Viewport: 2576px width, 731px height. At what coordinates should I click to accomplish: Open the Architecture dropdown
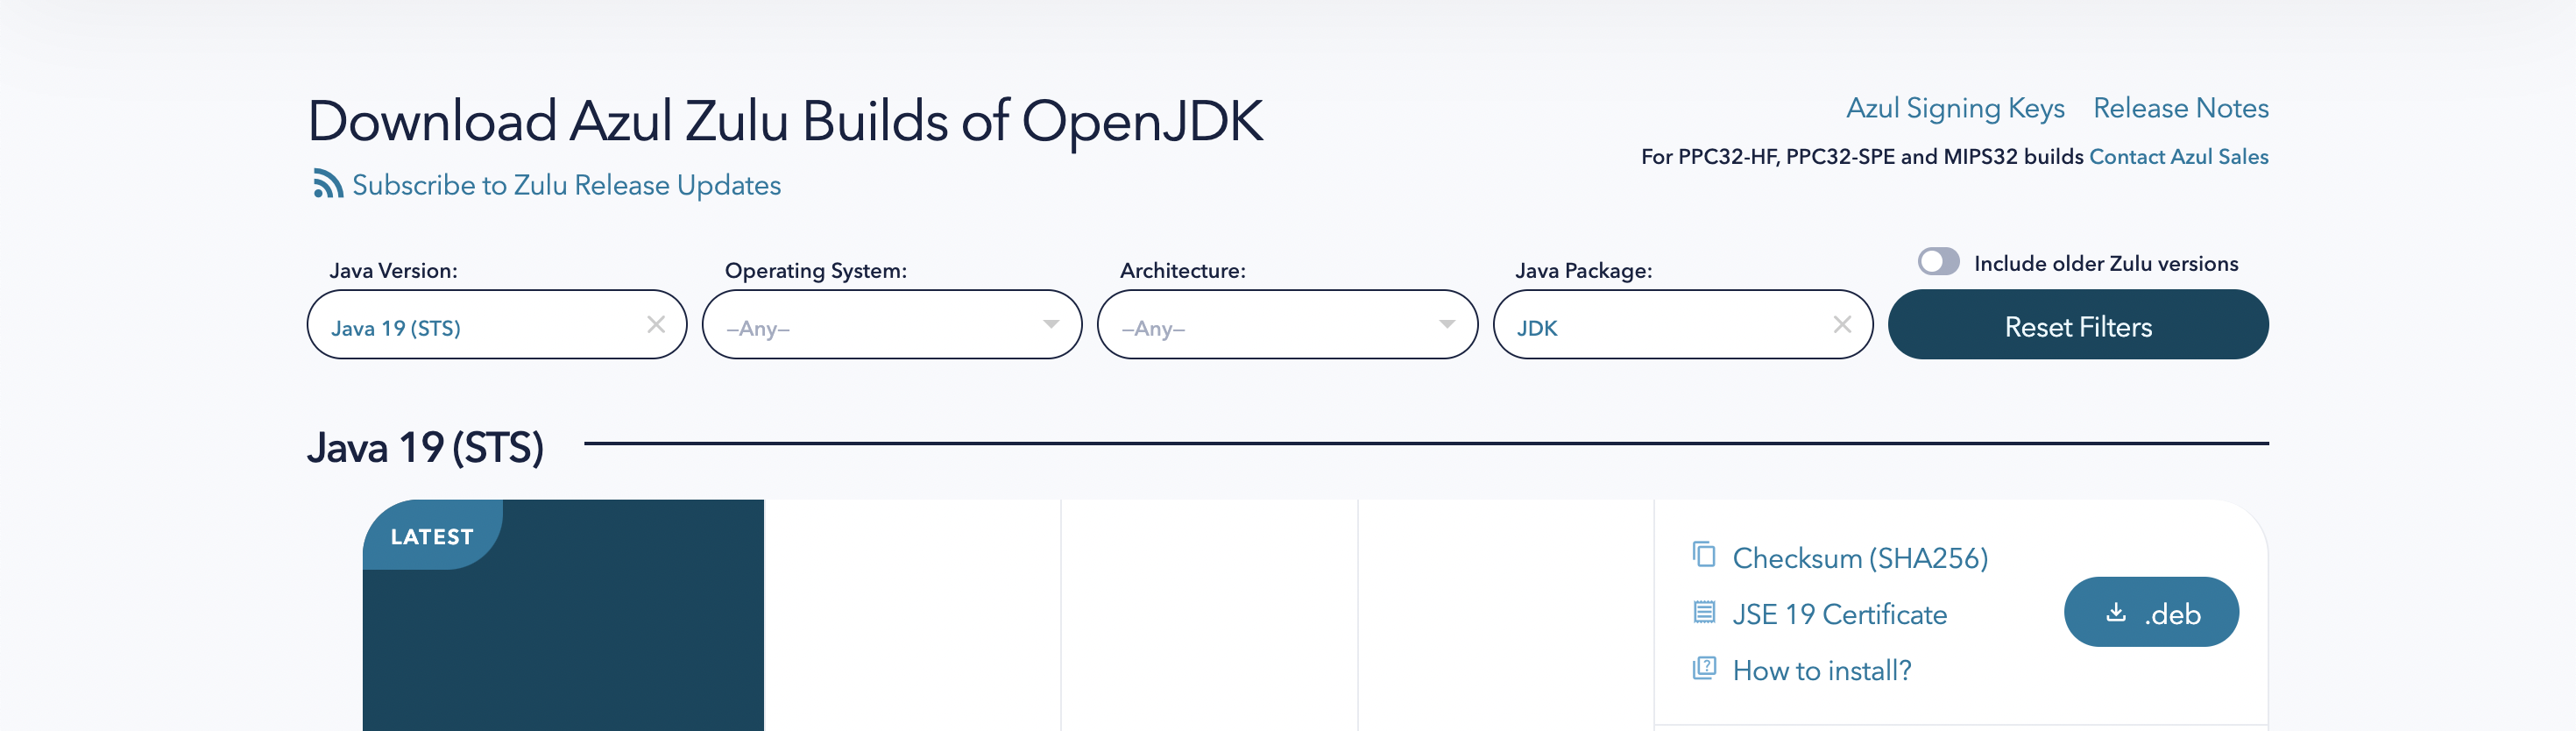tap(1287, 325)
